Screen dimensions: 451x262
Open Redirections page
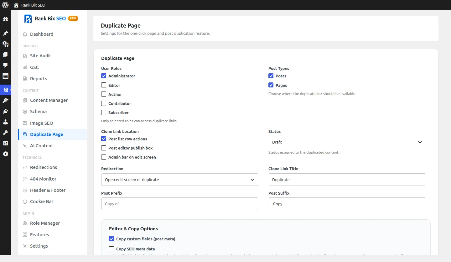(52, 167)
